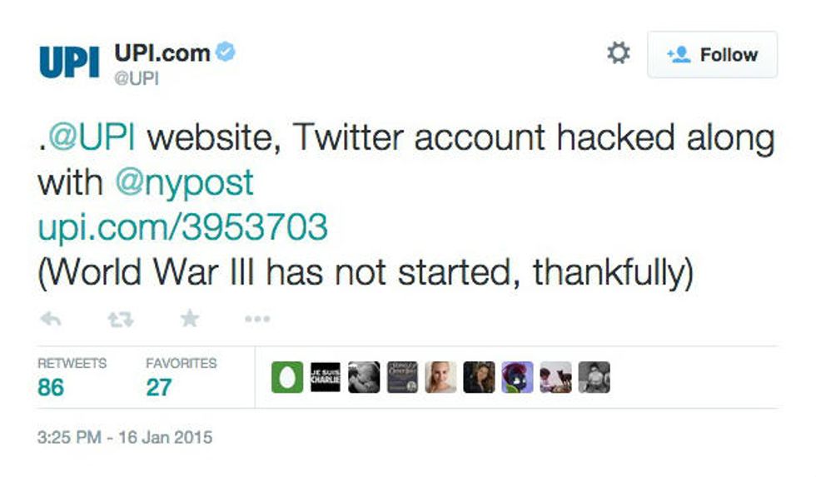The image size is (816, 477).
Task: Open the 3:25 PM timestamp link
Action: [125, 436]
